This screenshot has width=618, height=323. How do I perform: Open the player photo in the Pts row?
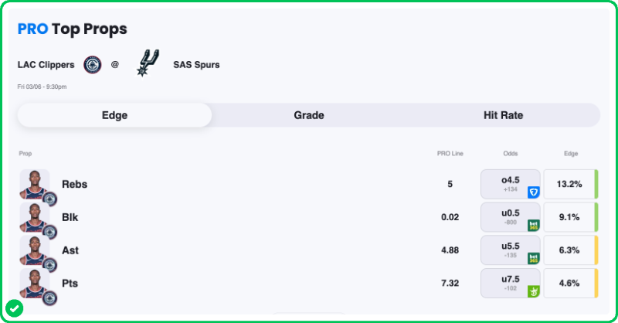[x=34, y=282]
